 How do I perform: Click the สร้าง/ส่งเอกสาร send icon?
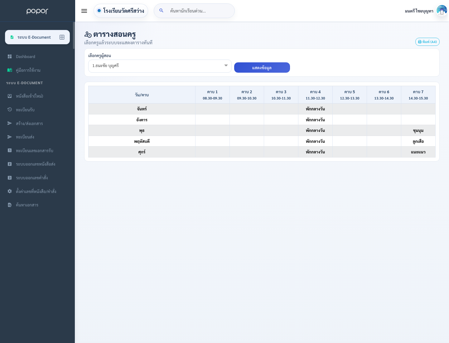10,123
